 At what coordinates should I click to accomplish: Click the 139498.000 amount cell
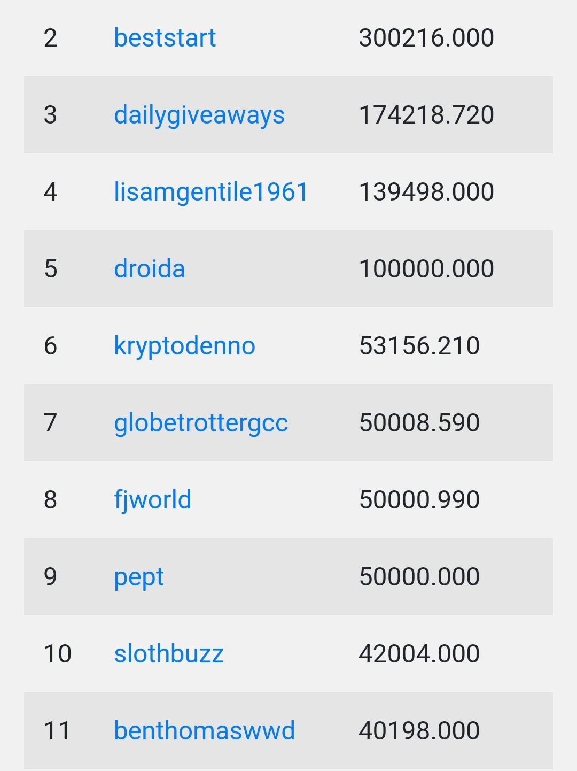coord(426,192)
